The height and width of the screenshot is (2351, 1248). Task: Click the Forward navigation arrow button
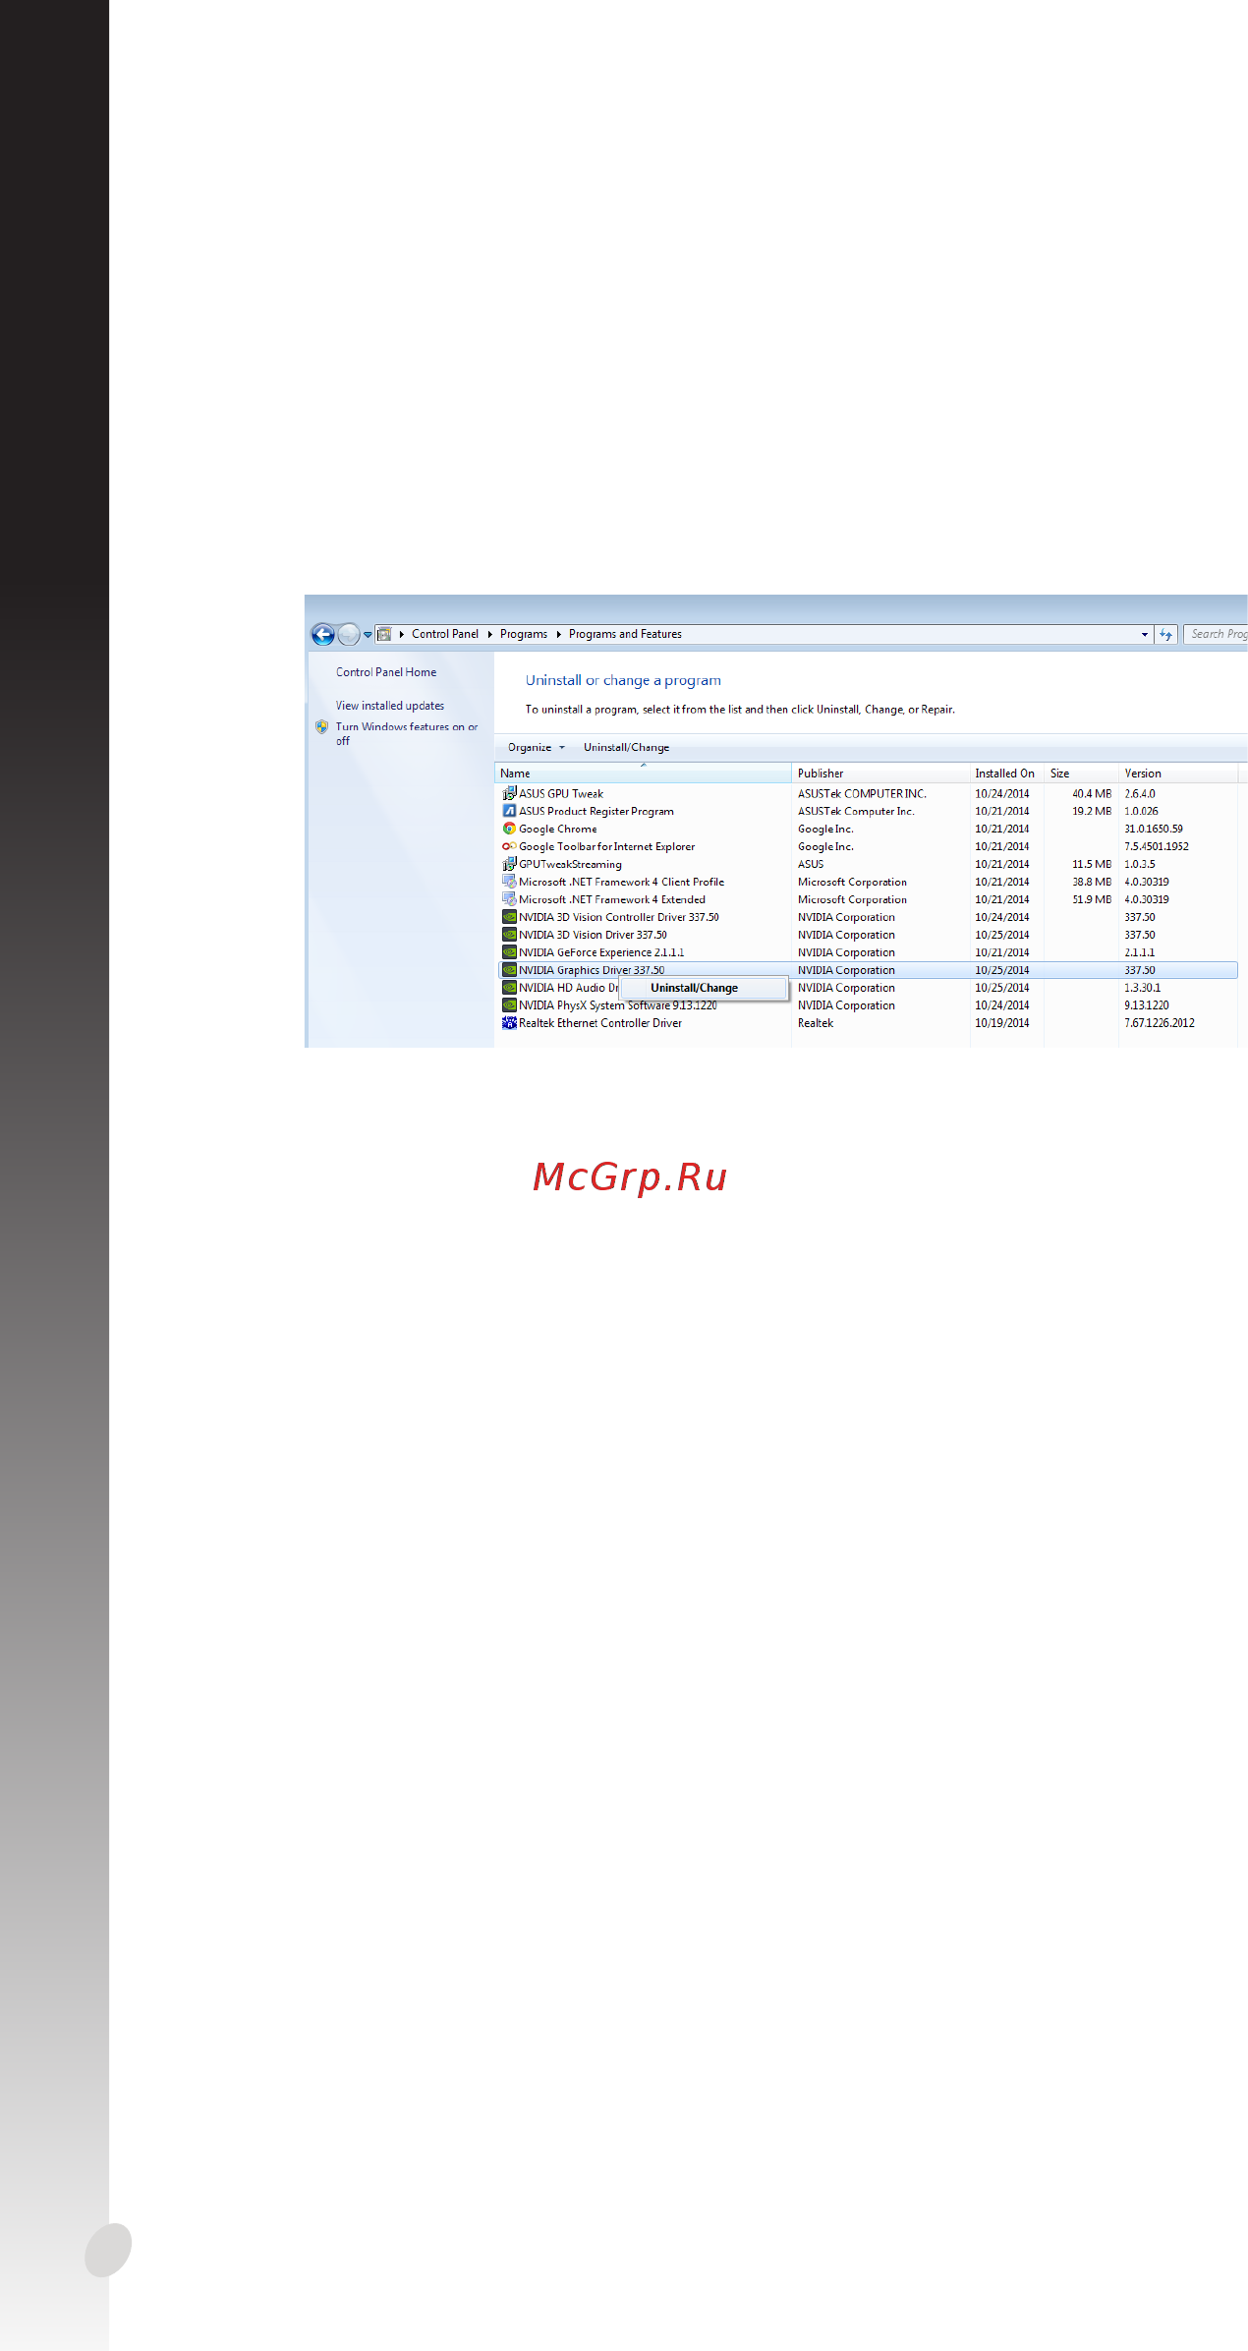(x=349, y=635)
